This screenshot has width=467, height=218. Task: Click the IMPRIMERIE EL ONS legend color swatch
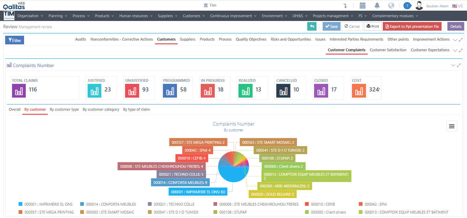20,204
